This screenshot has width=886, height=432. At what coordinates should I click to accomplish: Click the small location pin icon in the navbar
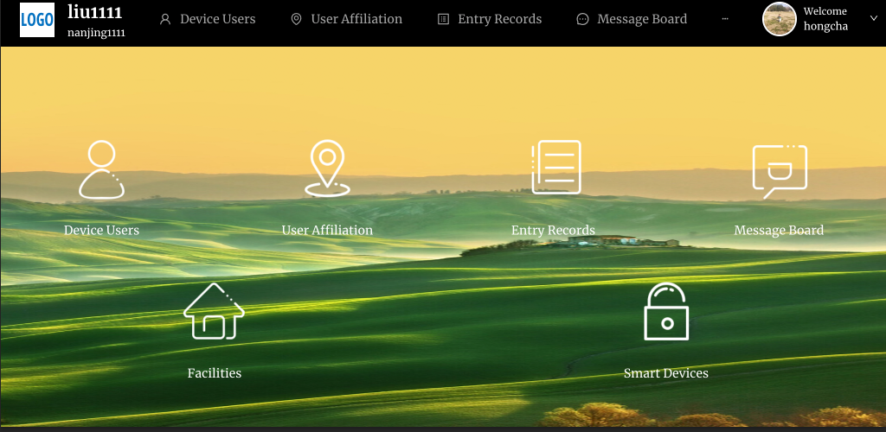[x=296, y=19]
